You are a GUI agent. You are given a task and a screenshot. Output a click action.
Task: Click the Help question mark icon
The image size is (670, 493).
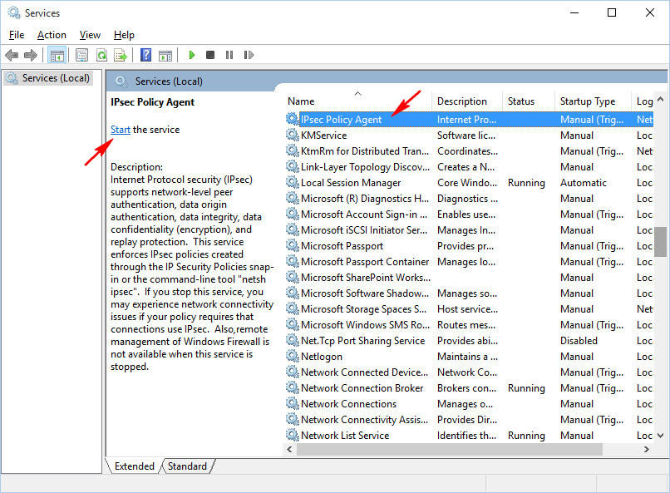pos(146,56)
